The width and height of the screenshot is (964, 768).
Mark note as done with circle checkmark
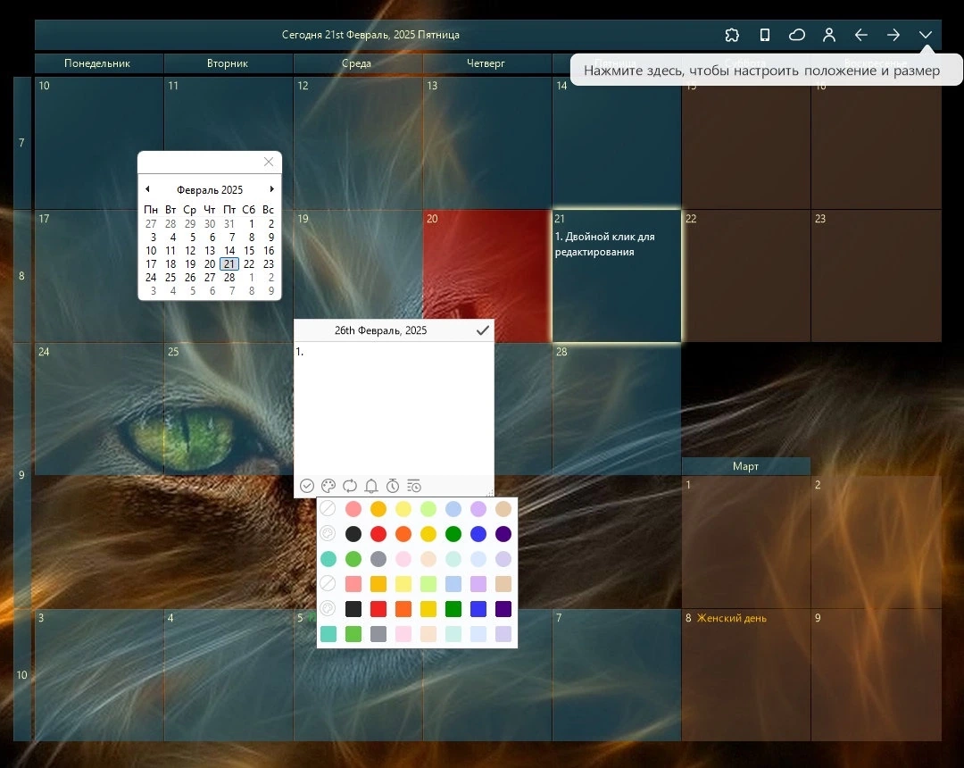point(307,486)
